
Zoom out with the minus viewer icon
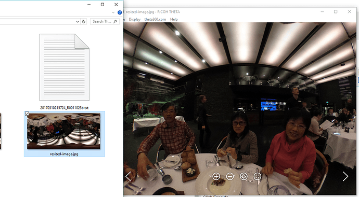[230, 176]
